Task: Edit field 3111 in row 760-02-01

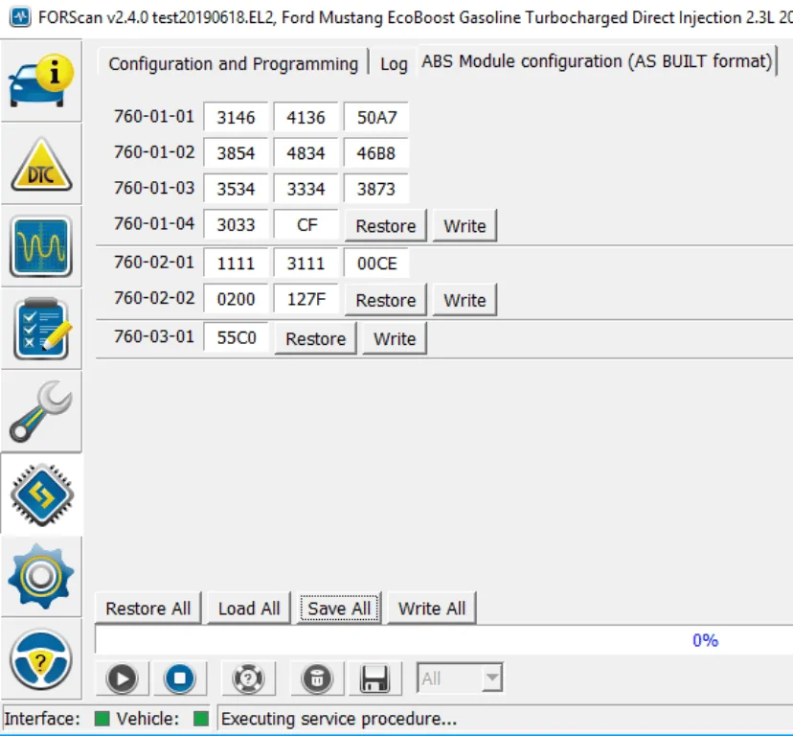Action: coord(306,264)
